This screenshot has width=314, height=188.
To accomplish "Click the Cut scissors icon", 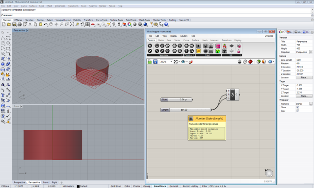I will [x=30, y=24].
